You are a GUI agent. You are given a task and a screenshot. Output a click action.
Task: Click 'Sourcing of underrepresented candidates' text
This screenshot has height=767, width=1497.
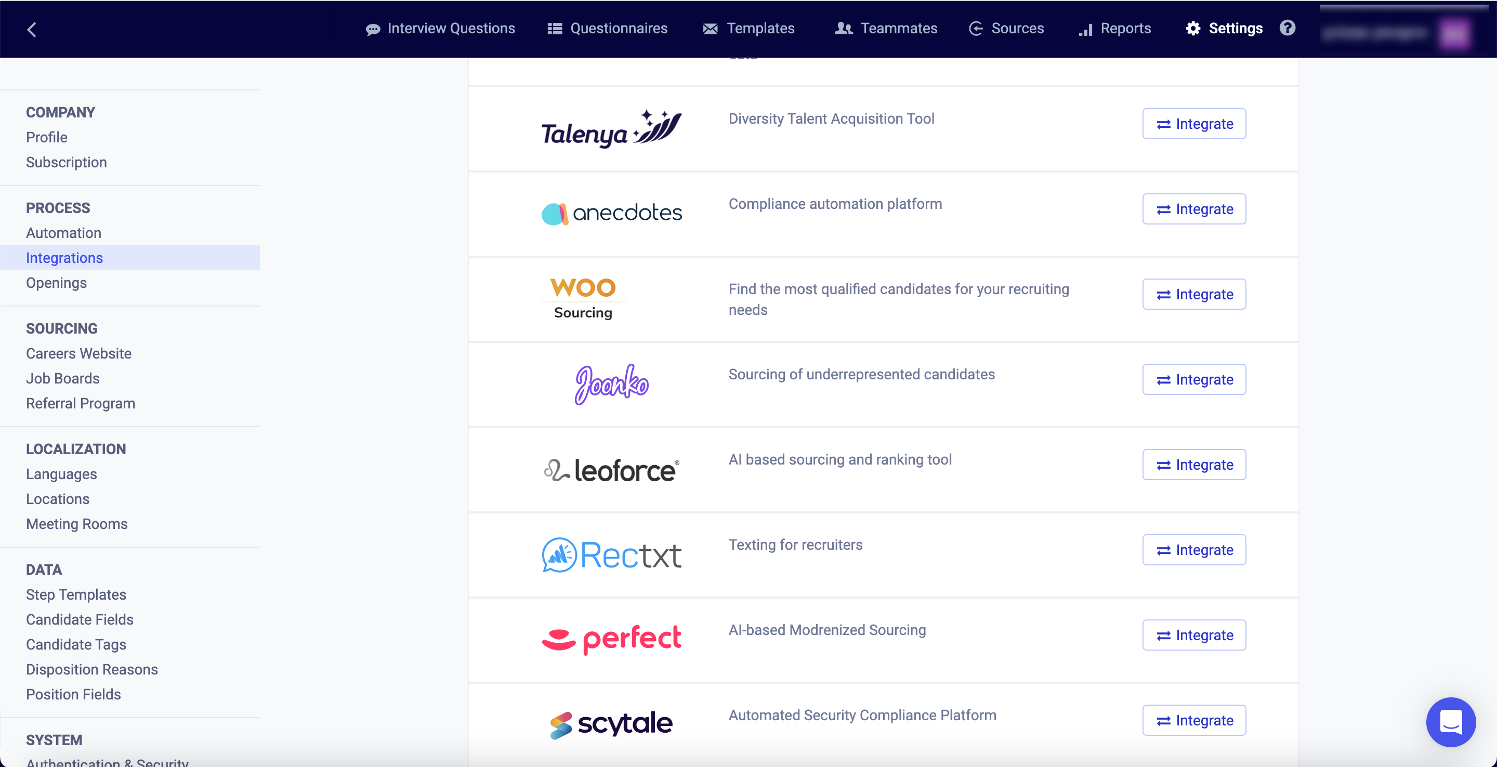click(861, 374)
